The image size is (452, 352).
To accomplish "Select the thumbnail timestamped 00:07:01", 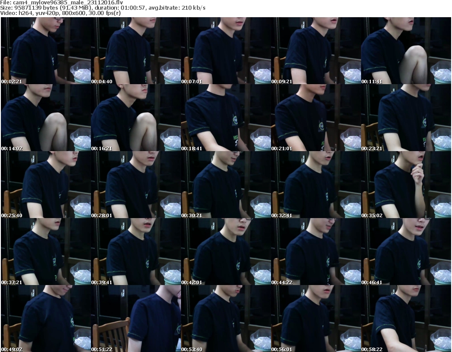I will [x=226, y=51].
